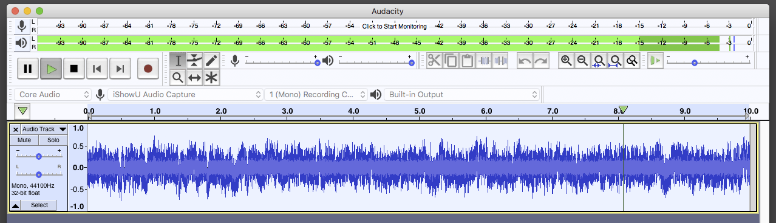Select the Zoom magnifier tool
The width and height of the screenshot is (776, 223).
pyautogui.click(x=178, y=77)
